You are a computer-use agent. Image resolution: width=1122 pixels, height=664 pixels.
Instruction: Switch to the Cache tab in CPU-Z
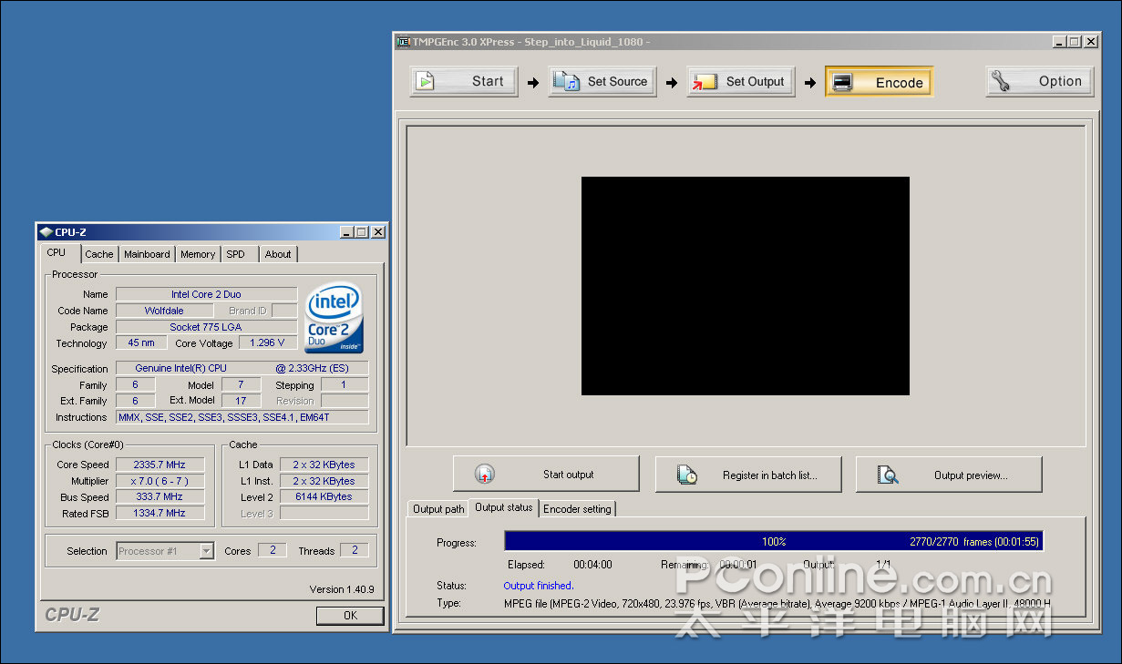[99, 254]
